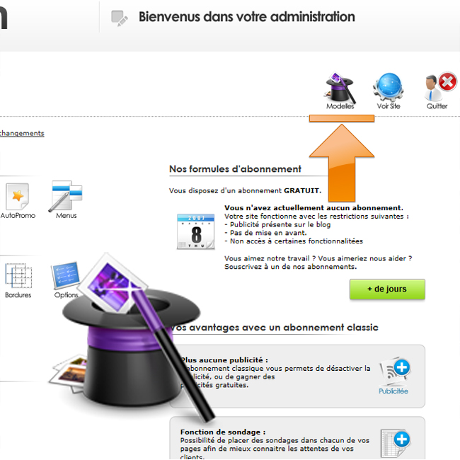The image size is (460, 460).
Task: Click the 'Nos formules d'abonnement' heading
Action: click(x=235, y=169)
